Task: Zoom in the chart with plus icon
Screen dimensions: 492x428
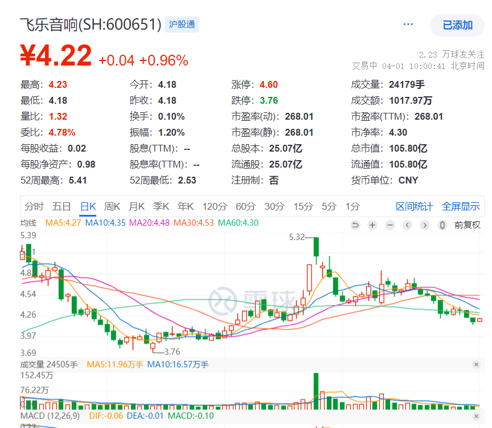Action: pos(372,225)
